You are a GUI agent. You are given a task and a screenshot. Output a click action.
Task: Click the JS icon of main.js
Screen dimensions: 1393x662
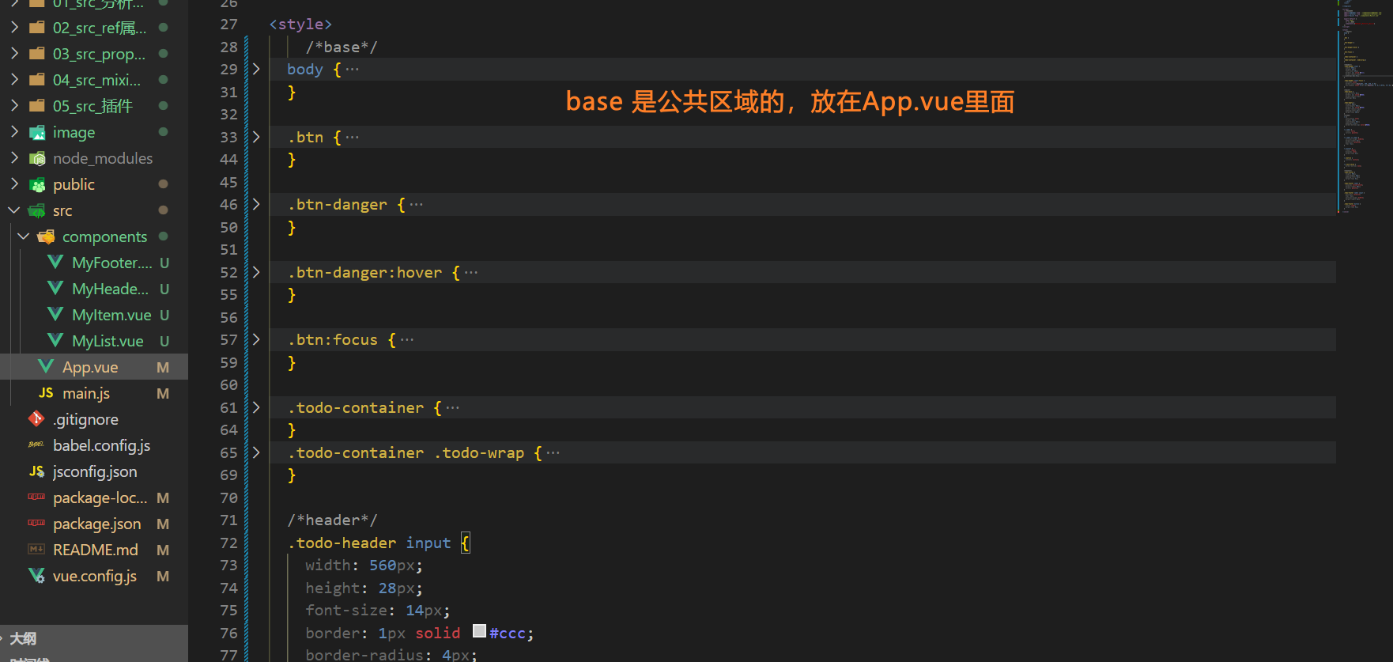46,392
